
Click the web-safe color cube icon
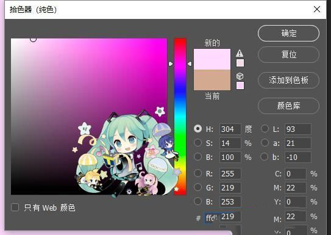(240, 76)
